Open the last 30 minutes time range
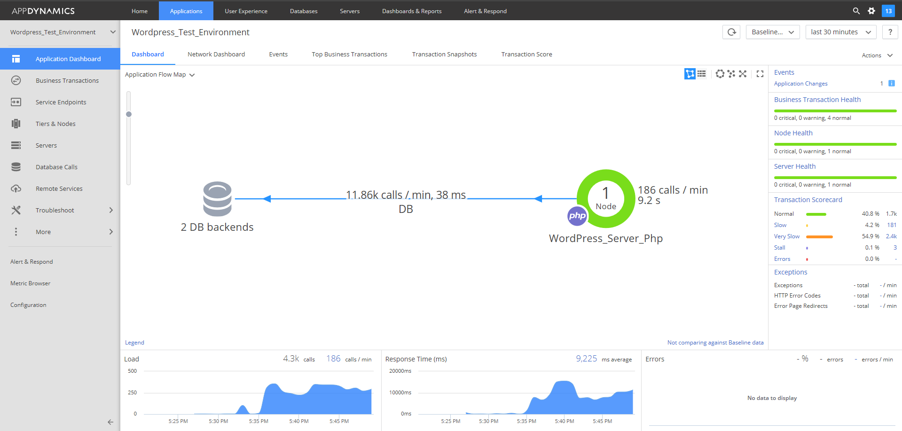This screenshot has height=431, width=902. [841, 32]
